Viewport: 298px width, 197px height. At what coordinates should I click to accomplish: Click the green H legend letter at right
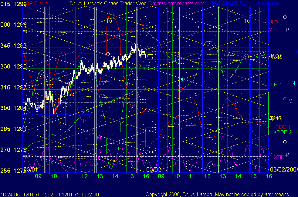click(276, 50)
